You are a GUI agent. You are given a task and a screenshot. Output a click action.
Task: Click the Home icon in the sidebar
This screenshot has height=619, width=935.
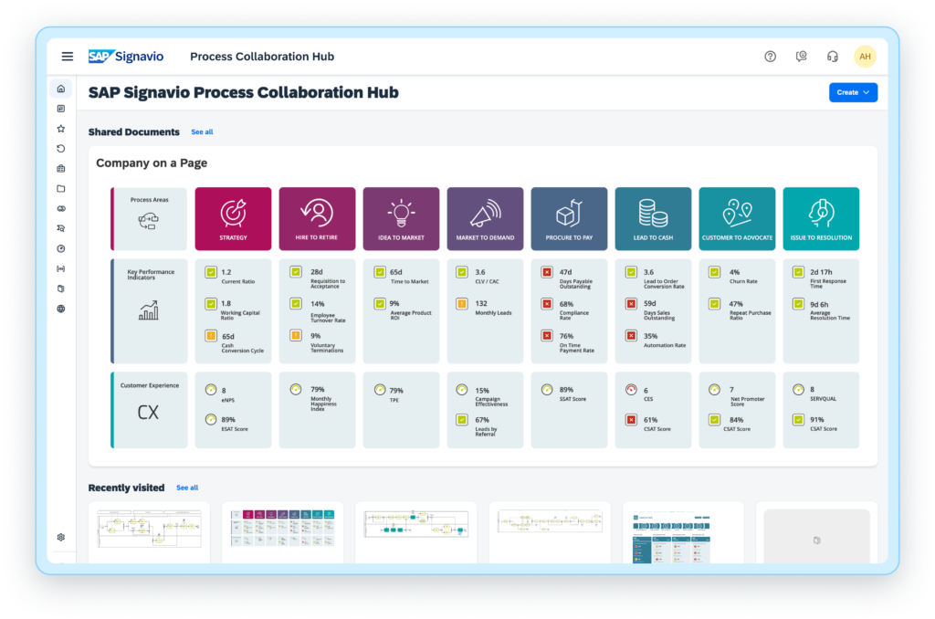tap(61, 89)
